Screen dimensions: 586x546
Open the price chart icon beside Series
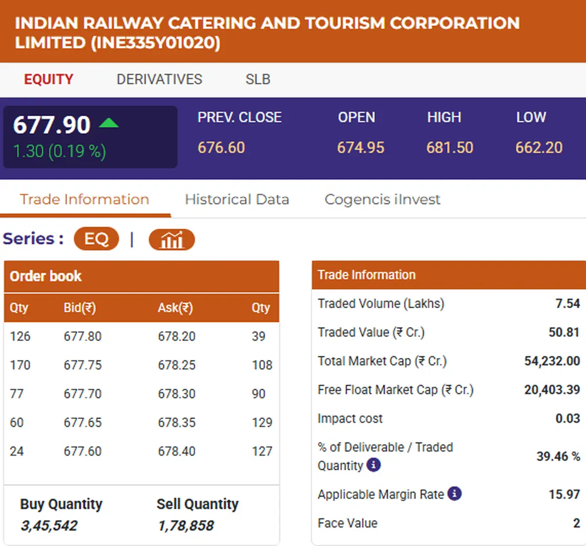(171, 239)
